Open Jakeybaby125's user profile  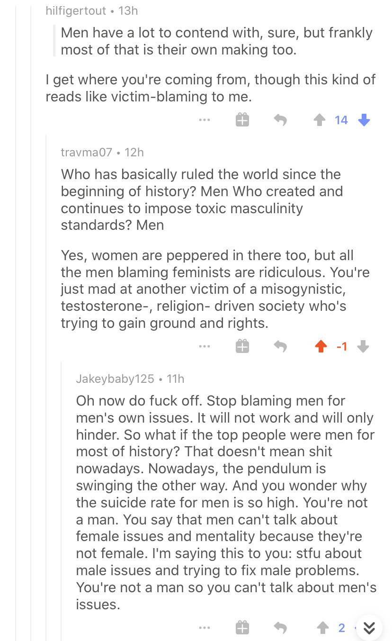115,379
